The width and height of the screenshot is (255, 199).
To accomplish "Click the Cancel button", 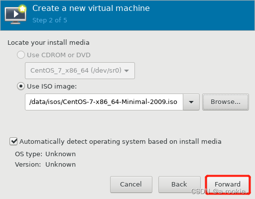I will (131, 185).
